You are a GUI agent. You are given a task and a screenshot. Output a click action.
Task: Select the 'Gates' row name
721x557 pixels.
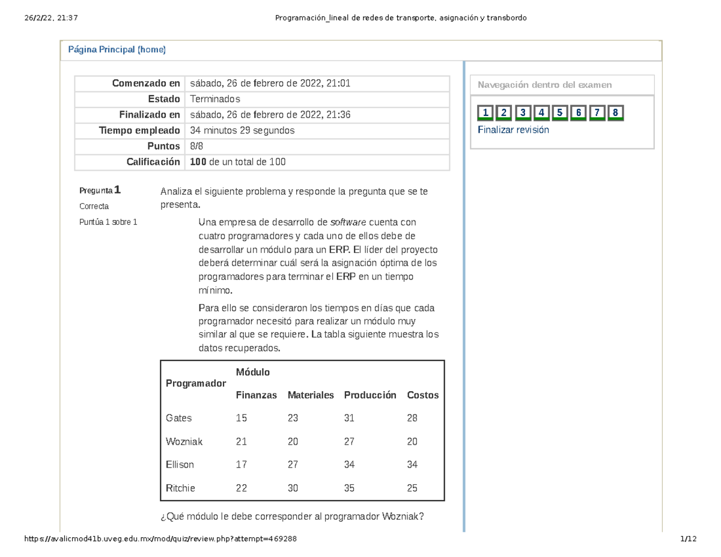coord(179,418)
